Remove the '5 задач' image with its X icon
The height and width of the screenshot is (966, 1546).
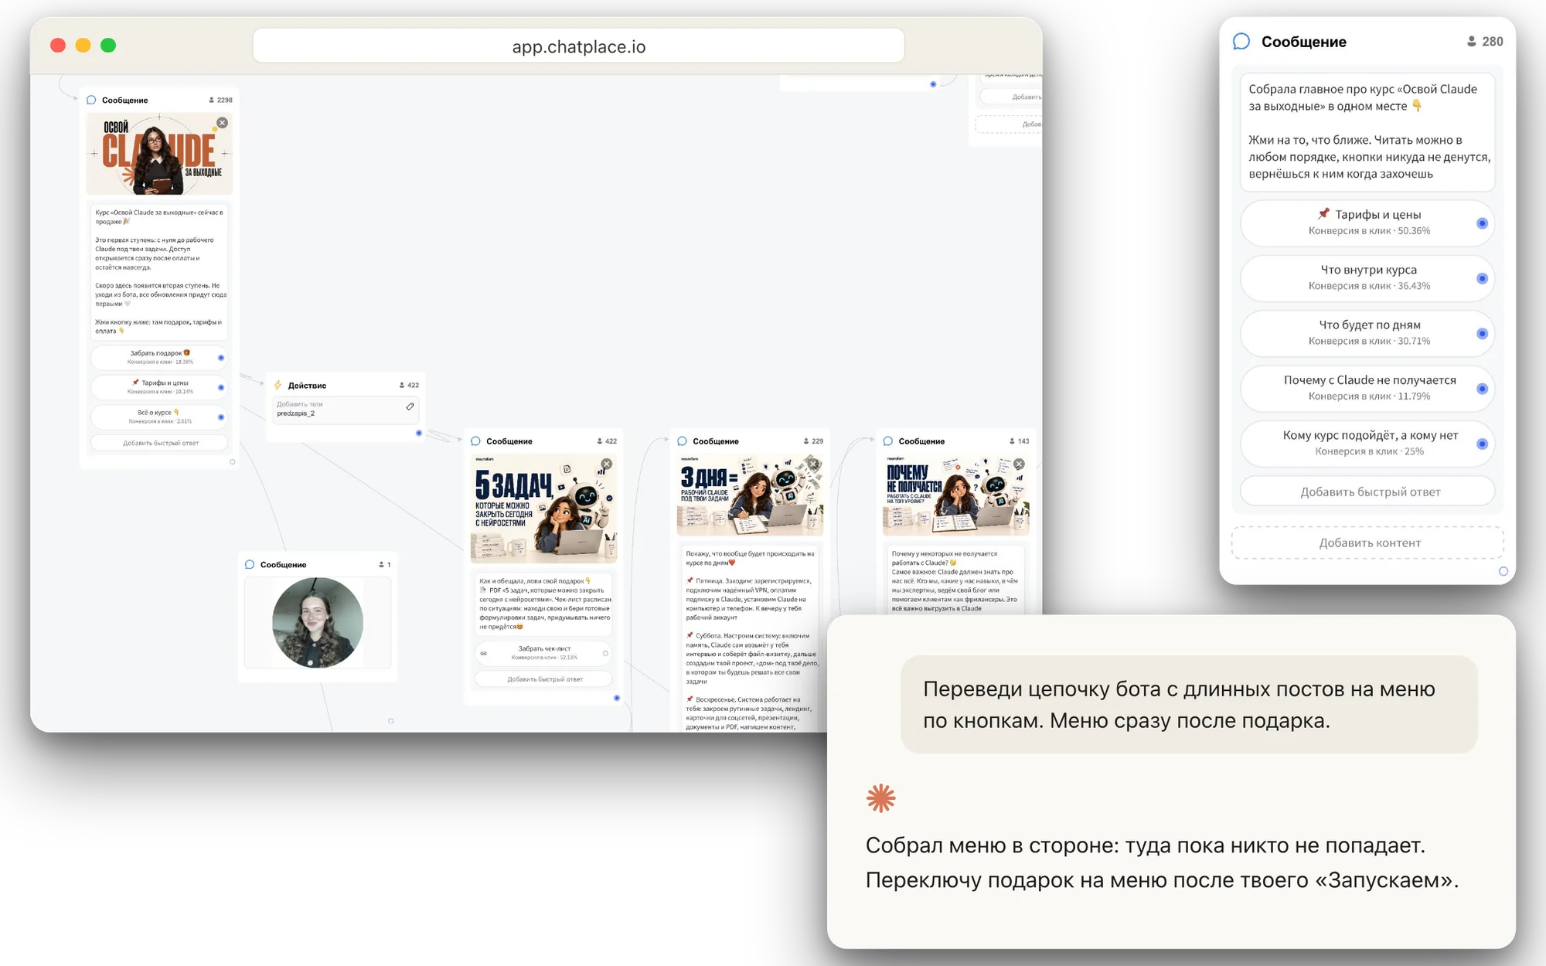click(607, 464)
